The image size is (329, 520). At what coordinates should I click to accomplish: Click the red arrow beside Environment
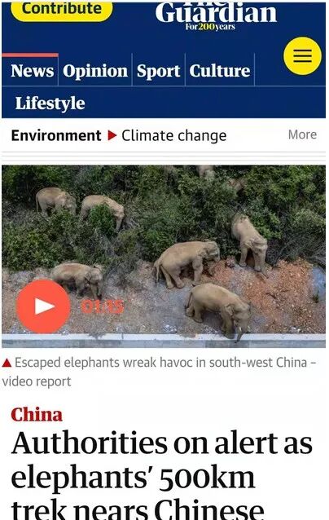[112, 135]
